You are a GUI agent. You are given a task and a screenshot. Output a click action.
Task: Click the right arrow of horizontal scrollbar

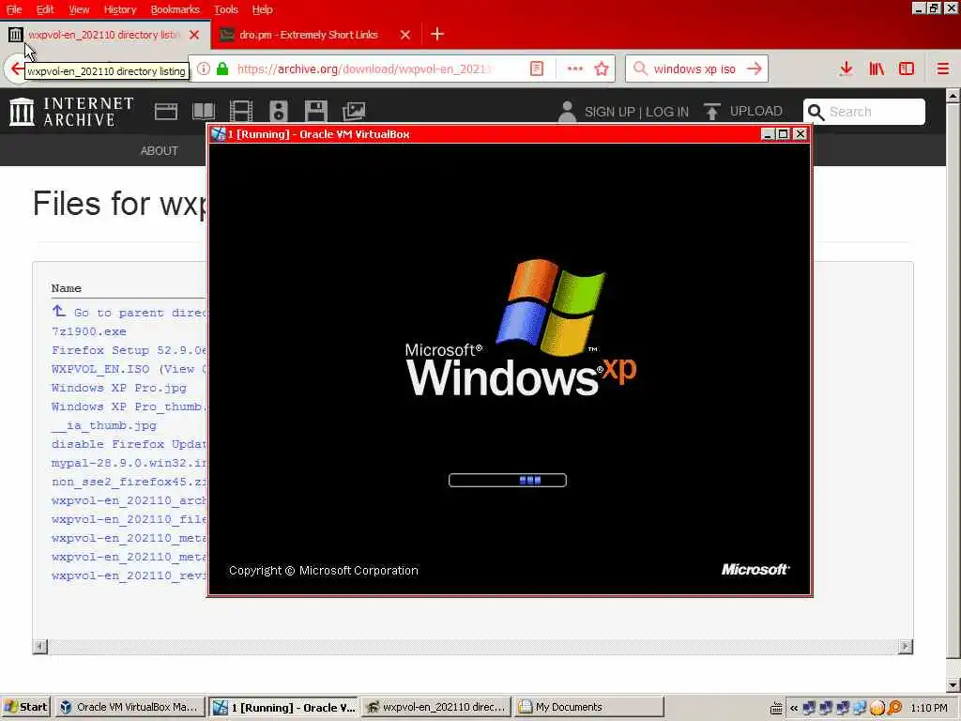[906, 646]
